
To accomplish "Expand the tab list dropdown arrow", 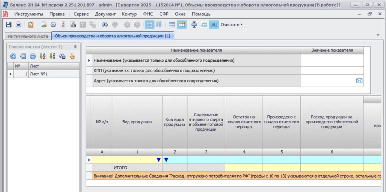I will [x=378, y=35].
